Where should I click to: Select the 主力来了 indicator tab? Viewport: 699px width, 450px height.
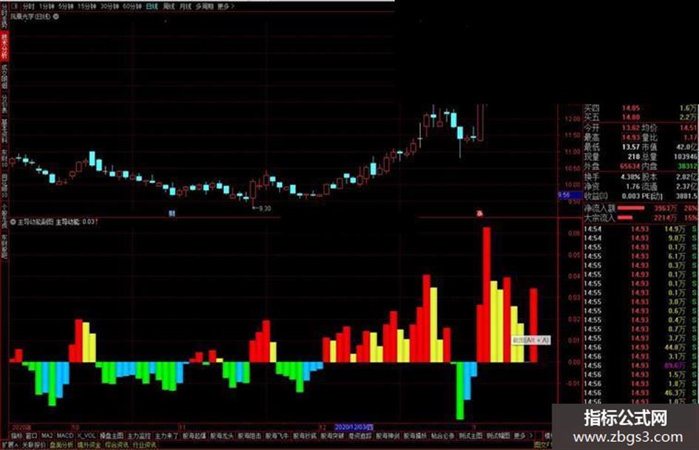(x=166, y=436)
